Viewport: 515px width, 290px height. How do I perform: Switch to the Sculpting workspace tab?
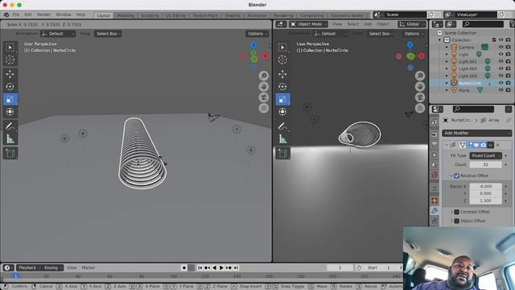[150, 15]
